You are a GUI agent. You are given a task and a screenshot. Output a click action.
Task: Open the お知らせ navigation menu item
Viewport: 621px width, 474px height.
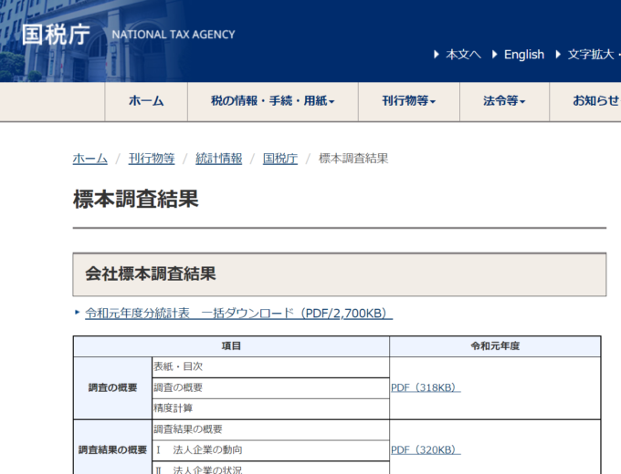tap(595, 101)
